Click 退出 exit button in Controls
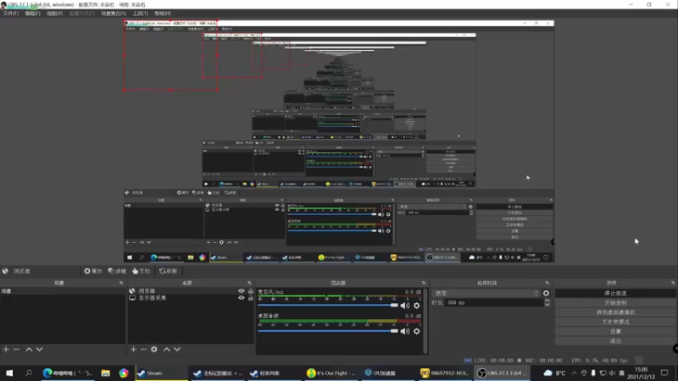Image resolution: width=678 pixels, height=381 pixels. tap(615, 341)
